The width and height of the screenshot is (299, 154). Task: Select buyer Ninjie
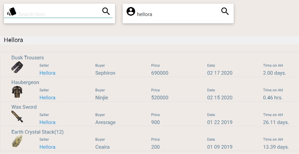102,98
